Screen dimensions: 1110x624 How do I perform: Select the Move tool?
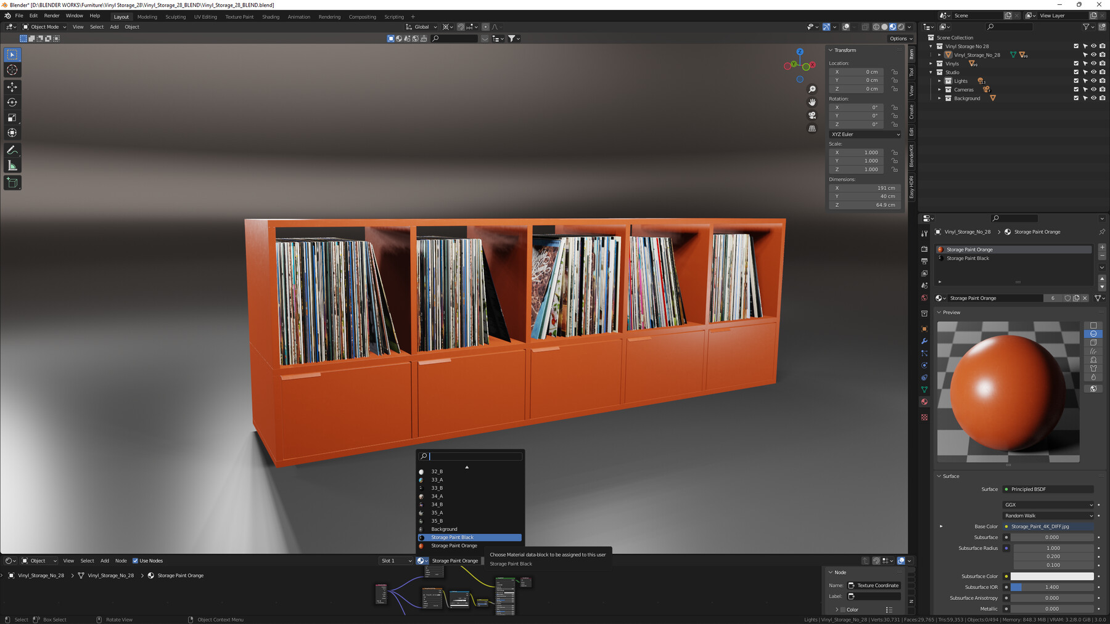12,87
